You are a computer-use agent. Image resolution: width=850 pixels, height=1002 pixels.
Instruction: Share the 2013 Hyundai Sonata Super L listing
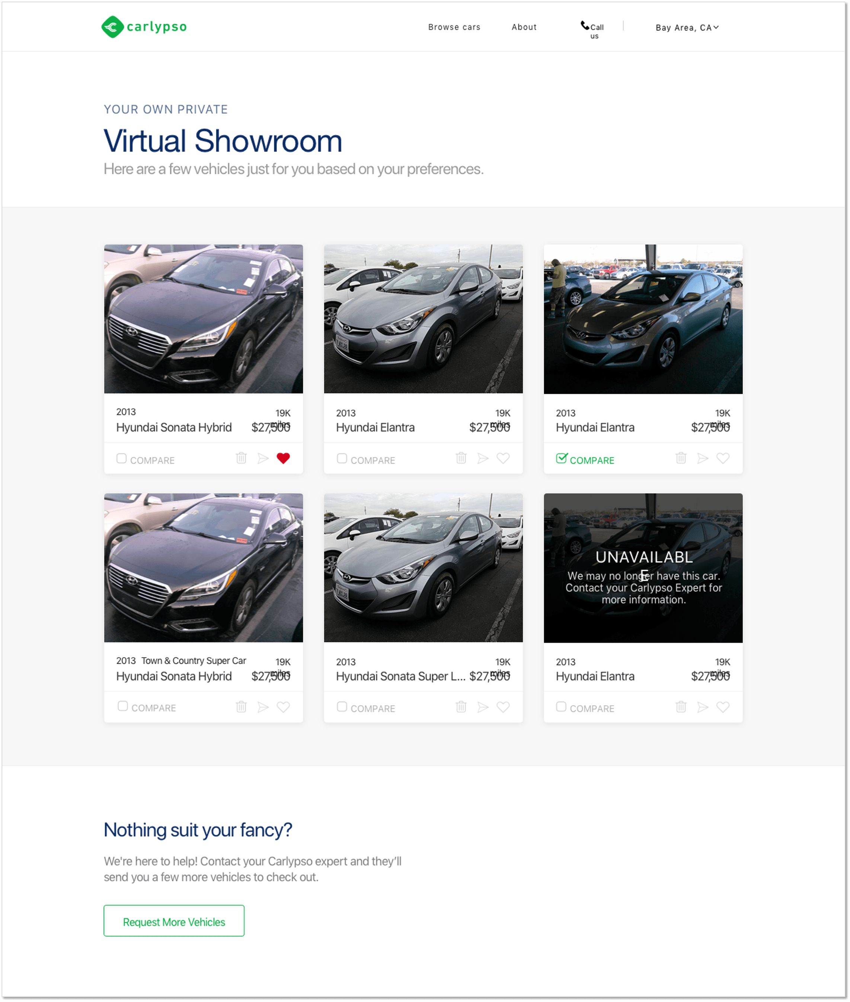coord(483,706)
